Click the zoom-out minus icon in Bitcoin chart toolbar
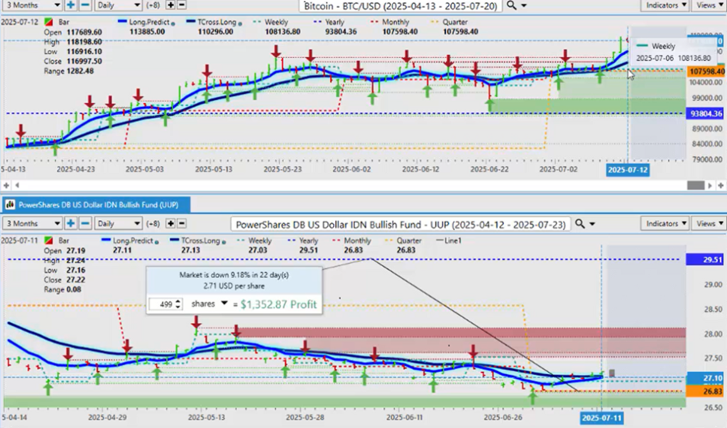The width and height of the screenshot is (727, 428). coord(84,5)
